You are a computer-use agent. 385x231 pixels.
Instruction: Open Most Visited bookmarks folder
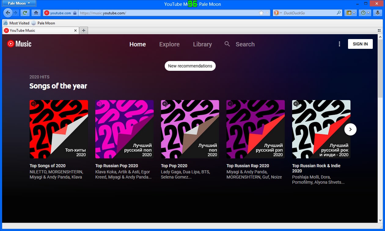16,23
